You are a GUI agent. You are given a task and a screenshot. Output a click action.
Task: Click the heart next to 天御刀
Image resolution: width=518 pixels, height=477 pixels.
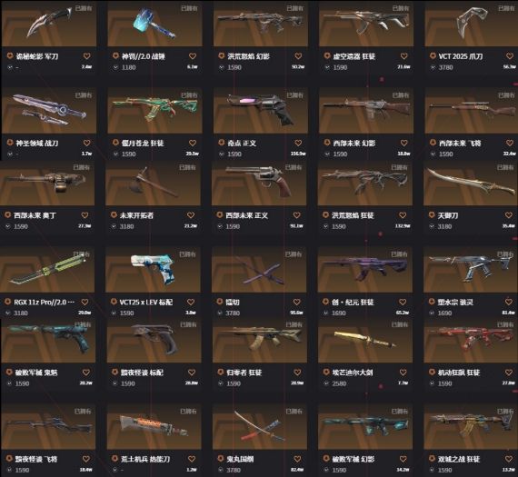(508, 215)
